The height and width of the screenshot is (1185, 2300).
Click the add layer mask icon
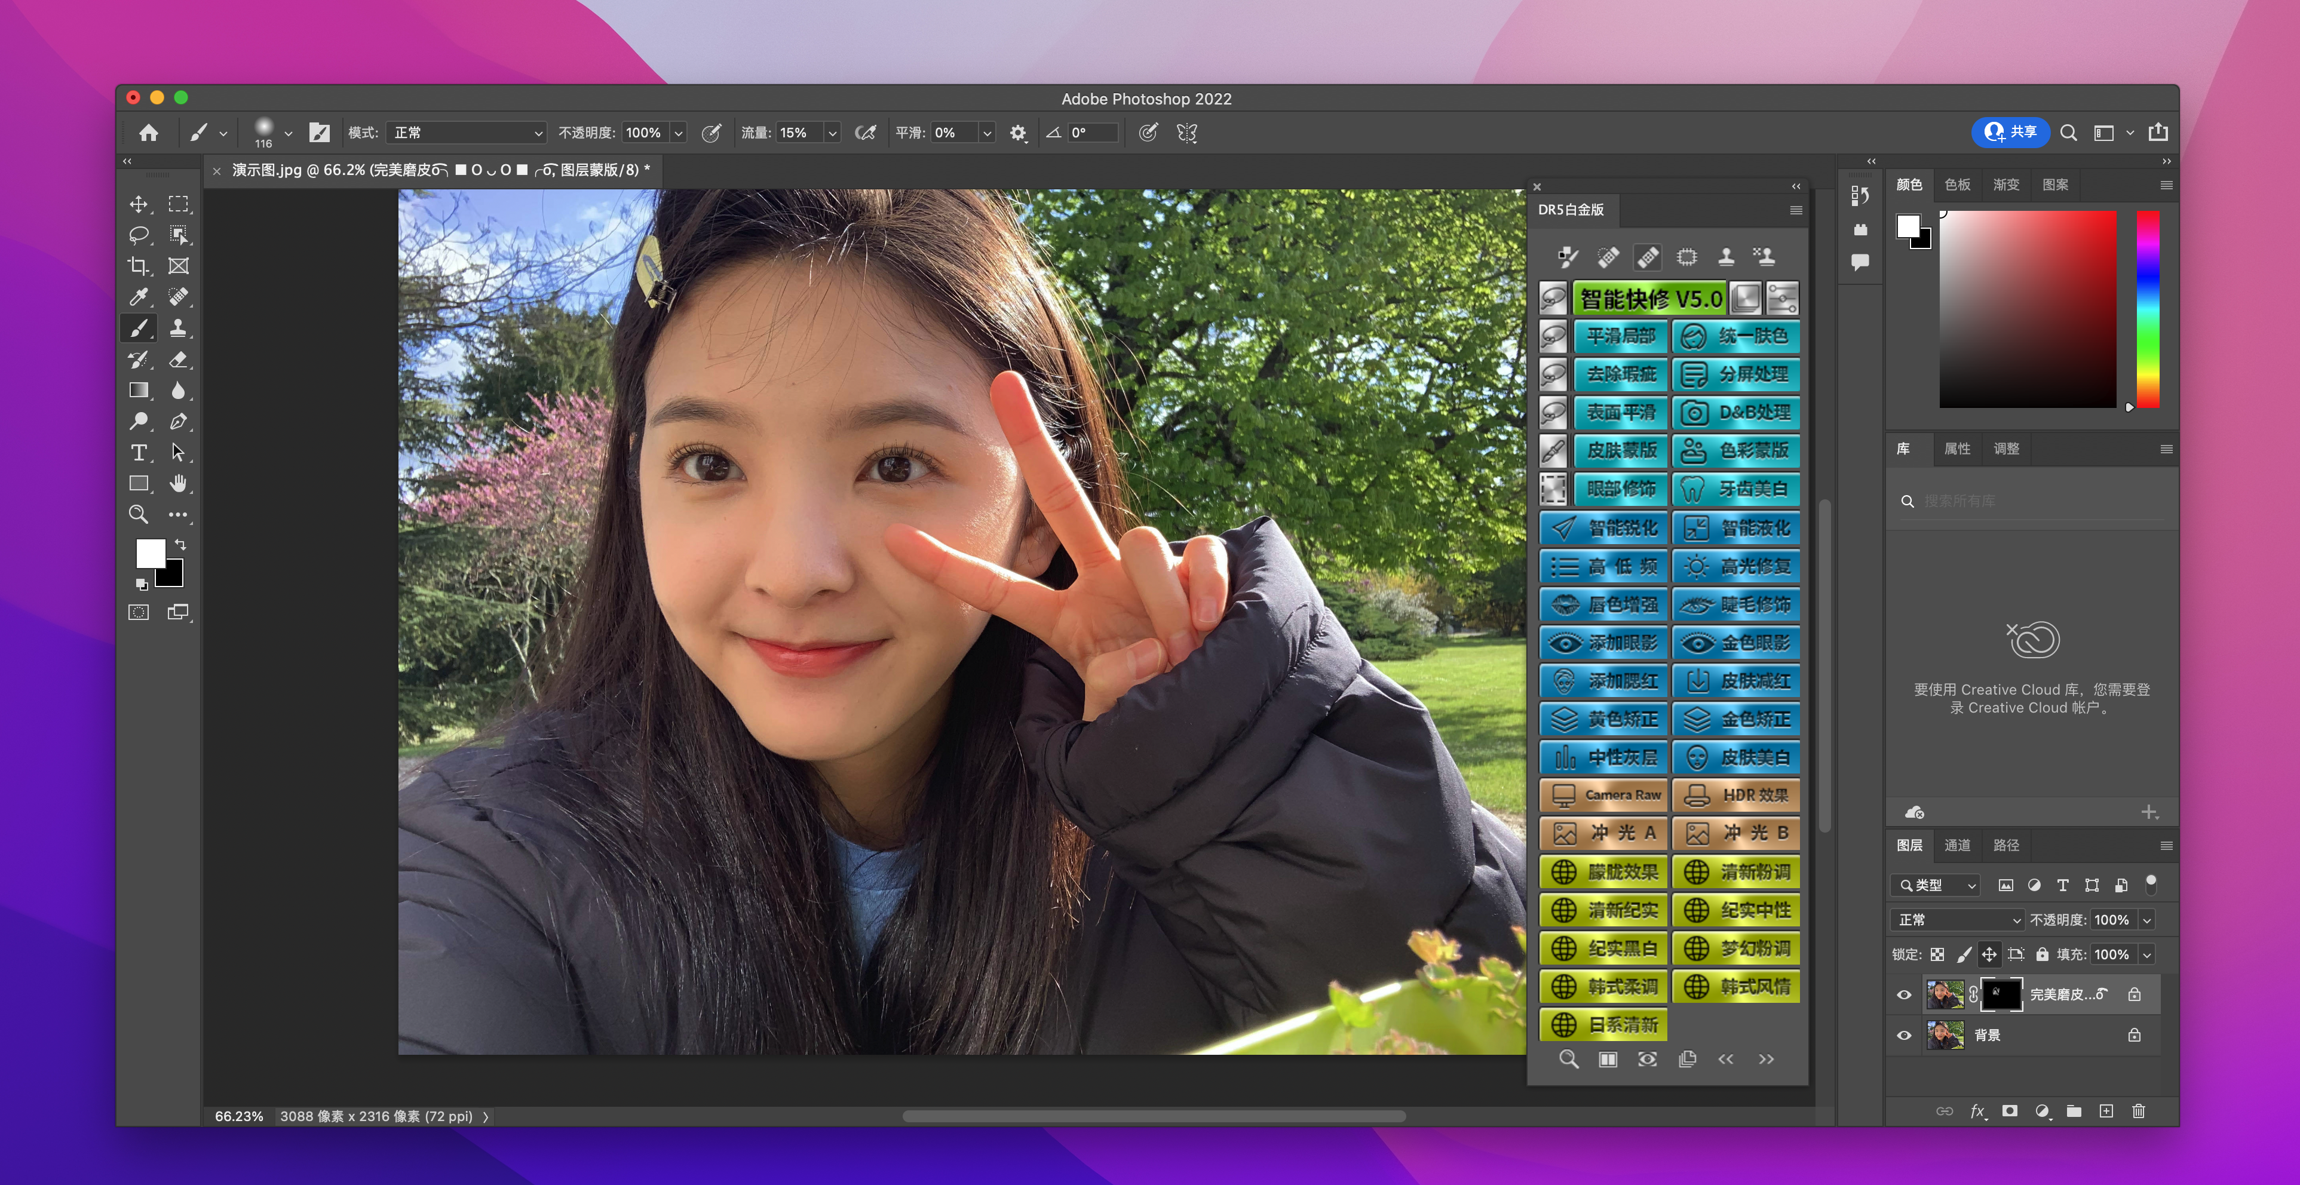tap(2009, 1111)
